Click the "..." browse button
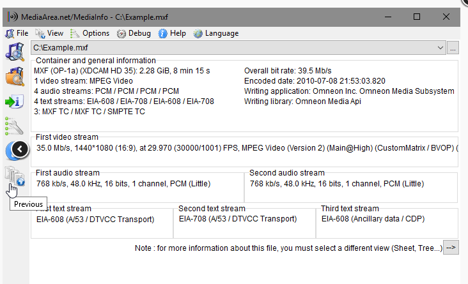The height and width of the screenshot is (284, 468). pyautogui.click(x=453, y=48)
